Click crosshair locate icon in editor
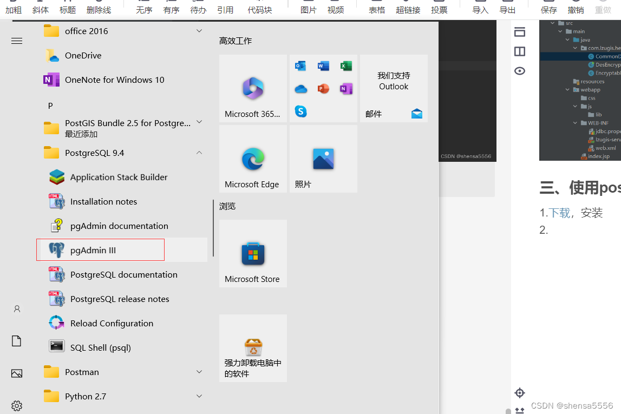 (520, 393)
